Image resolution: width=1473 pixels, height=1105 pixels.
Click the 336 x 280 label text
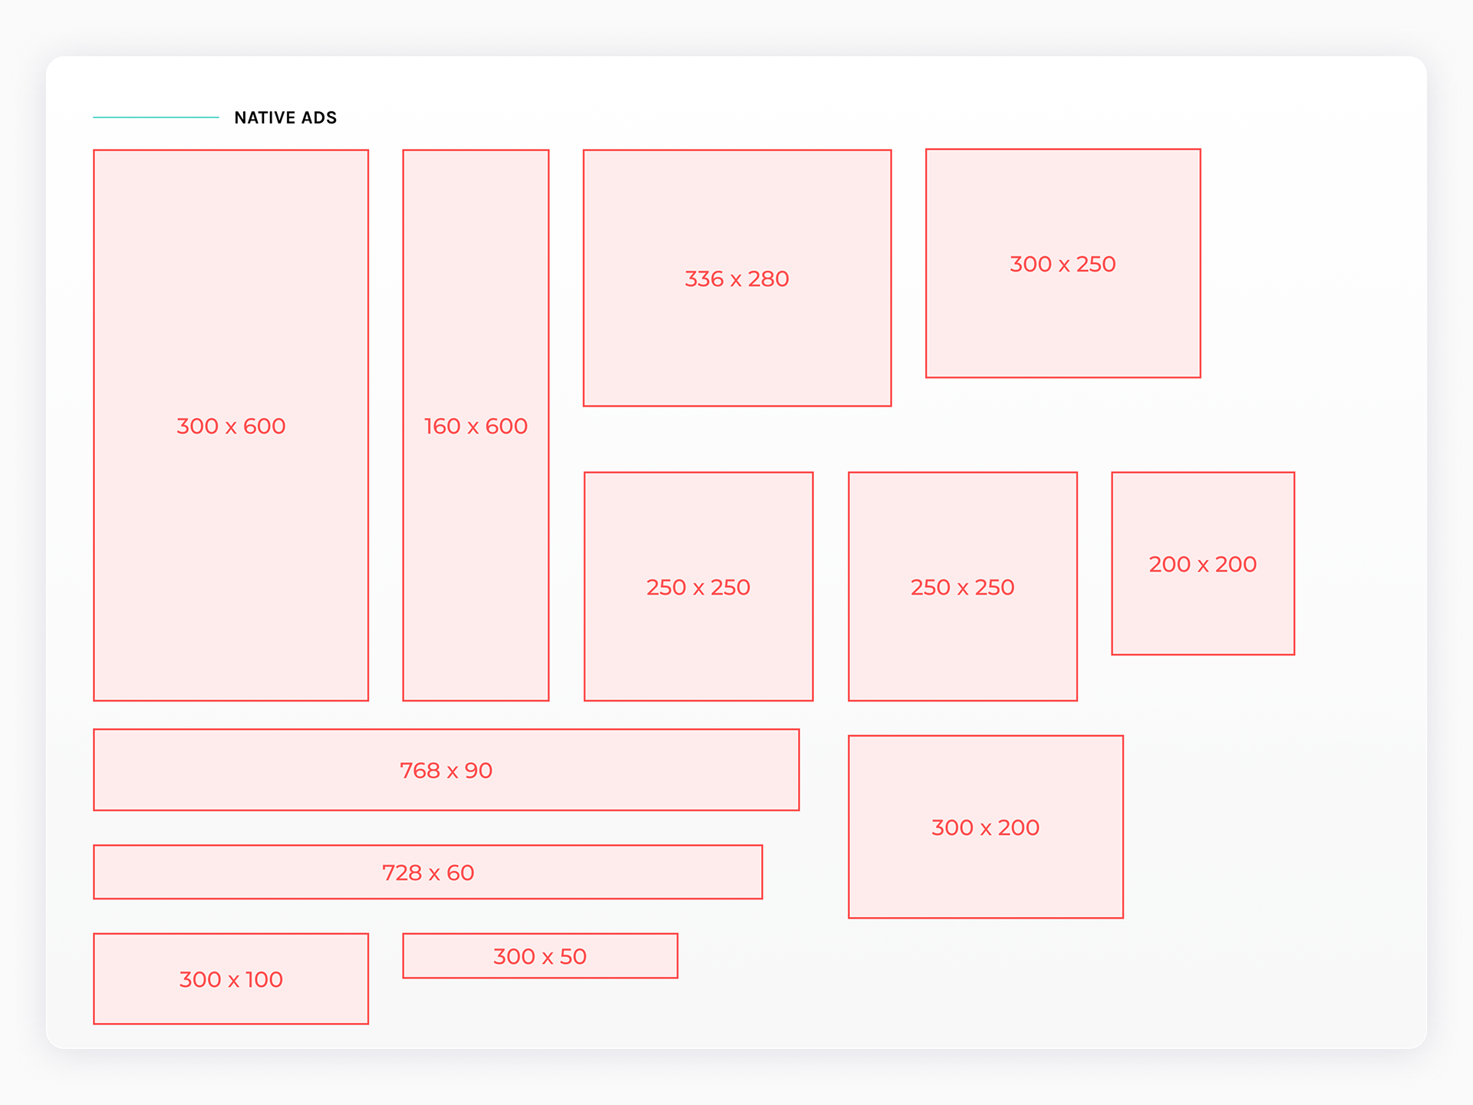pos(737,279)
